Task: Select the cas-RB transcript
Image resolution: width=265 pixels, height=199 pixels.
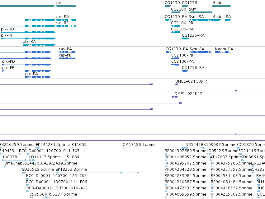Action: coord(66,26)
